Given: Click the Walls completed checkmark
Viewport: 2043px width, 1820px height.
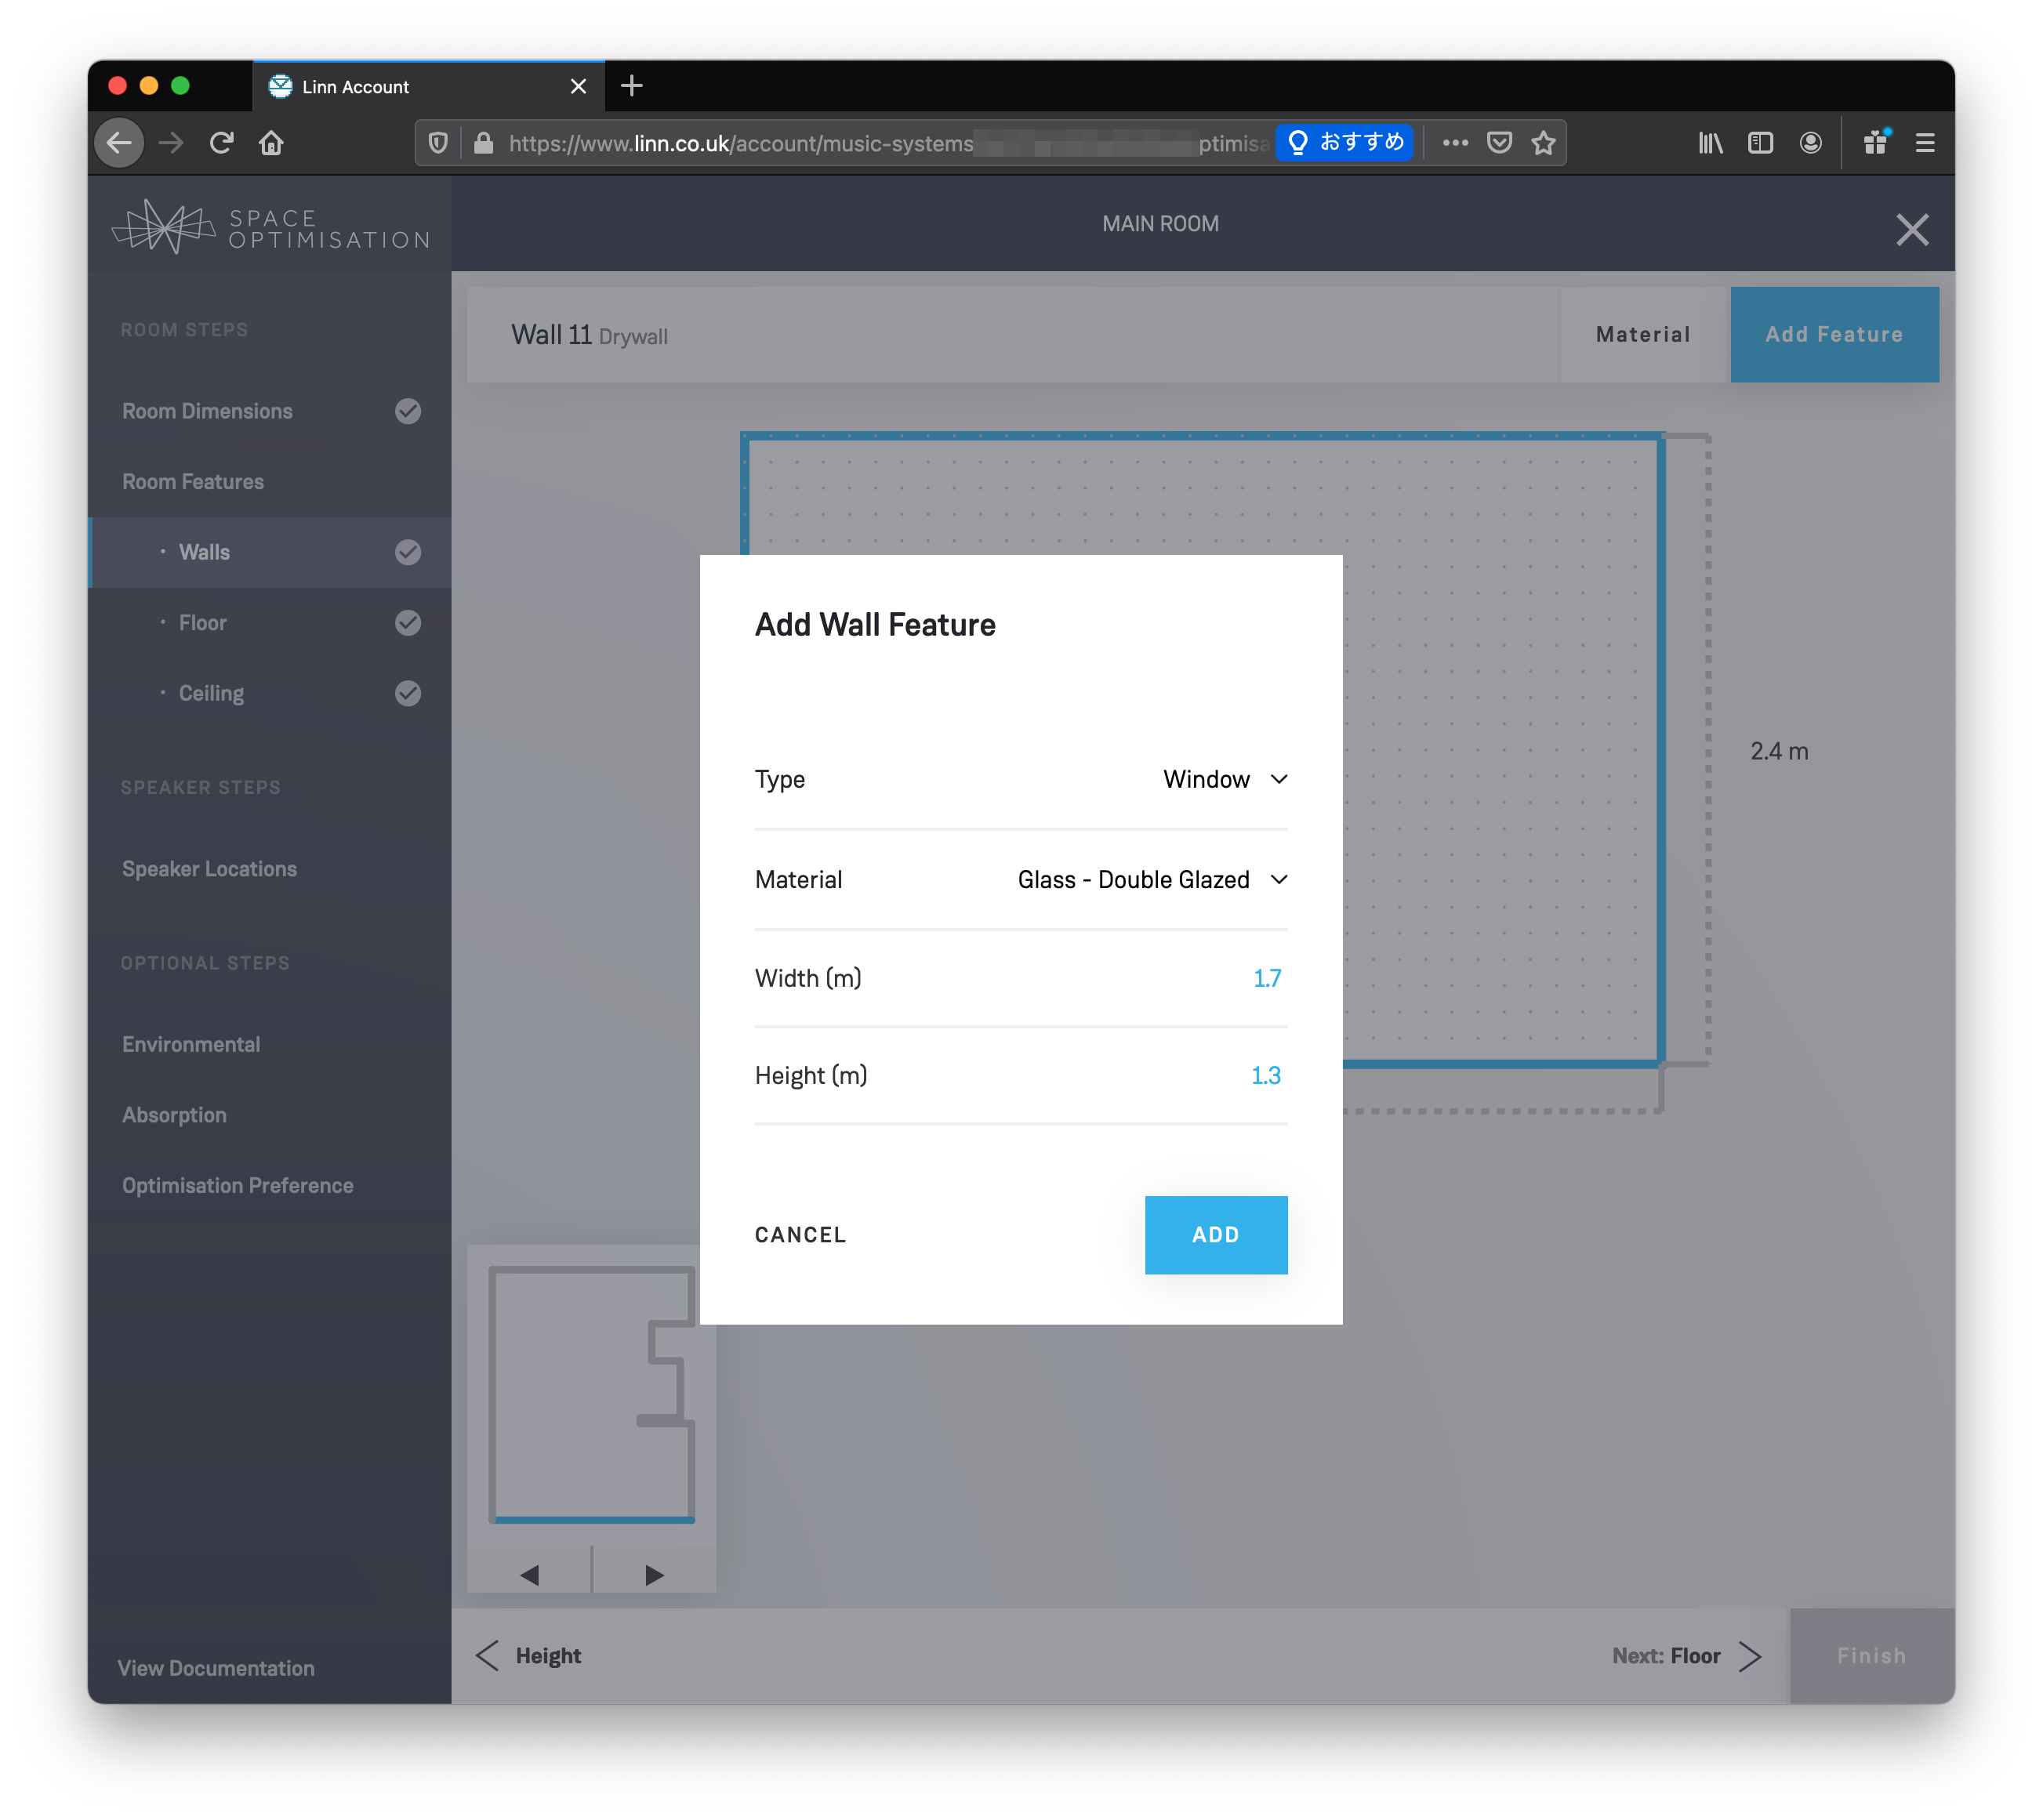Looking at the screenshot, I should point(408,552).
